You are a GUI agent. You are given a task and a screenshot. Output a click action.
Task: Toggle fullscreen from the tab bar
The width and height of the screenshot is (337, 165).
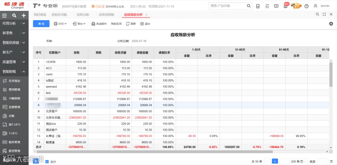click(x=324, y=14)
